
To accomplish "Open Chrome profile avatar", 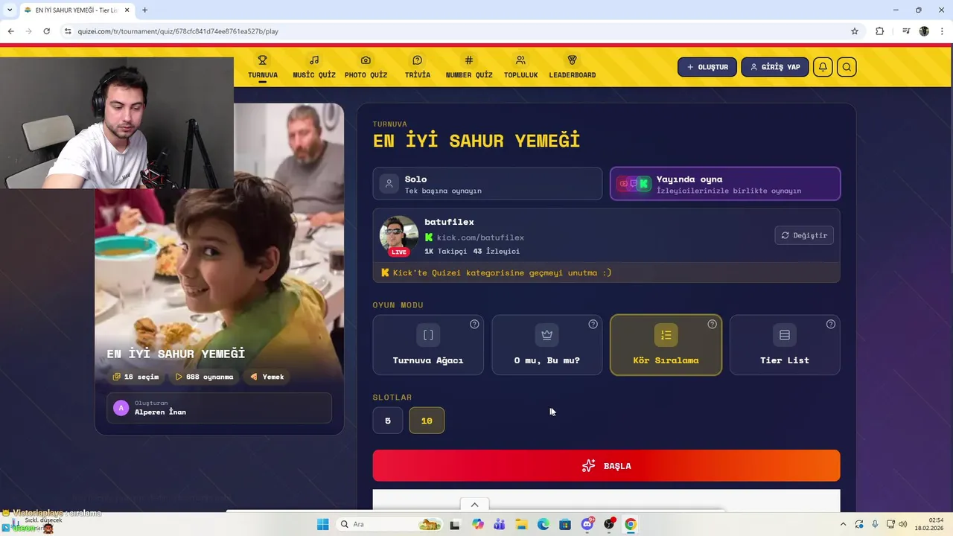I will [x=924, y=31].
